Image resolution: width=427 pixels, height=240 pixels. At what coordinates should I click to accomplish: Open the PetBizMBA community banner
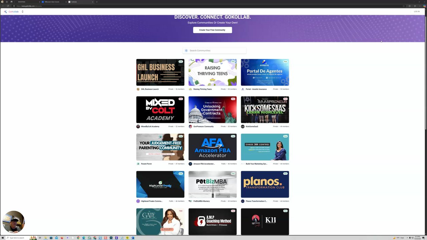tap(212, 184)
